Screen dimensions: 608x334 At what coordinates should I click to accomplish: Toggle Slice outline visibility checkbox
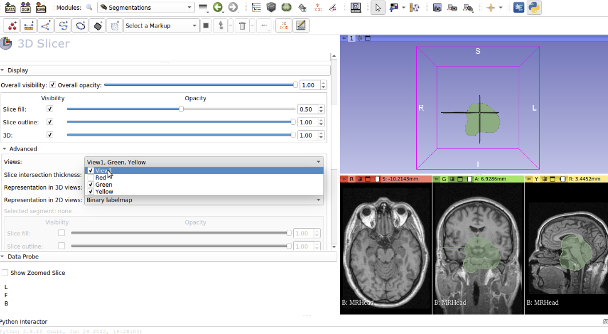pyautogui.click(x=50, y=122)
